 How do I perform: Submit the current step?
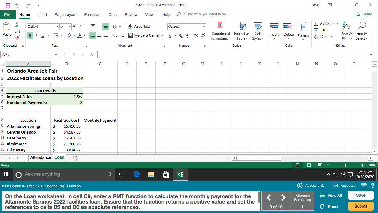click(361, 206)
